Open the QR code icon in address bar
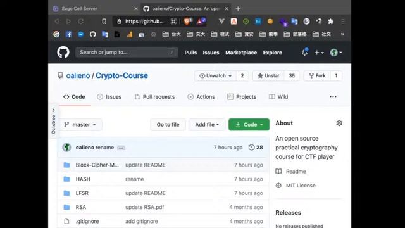The image size is (405, 228). pyautogui.click(x=173, y=22)
